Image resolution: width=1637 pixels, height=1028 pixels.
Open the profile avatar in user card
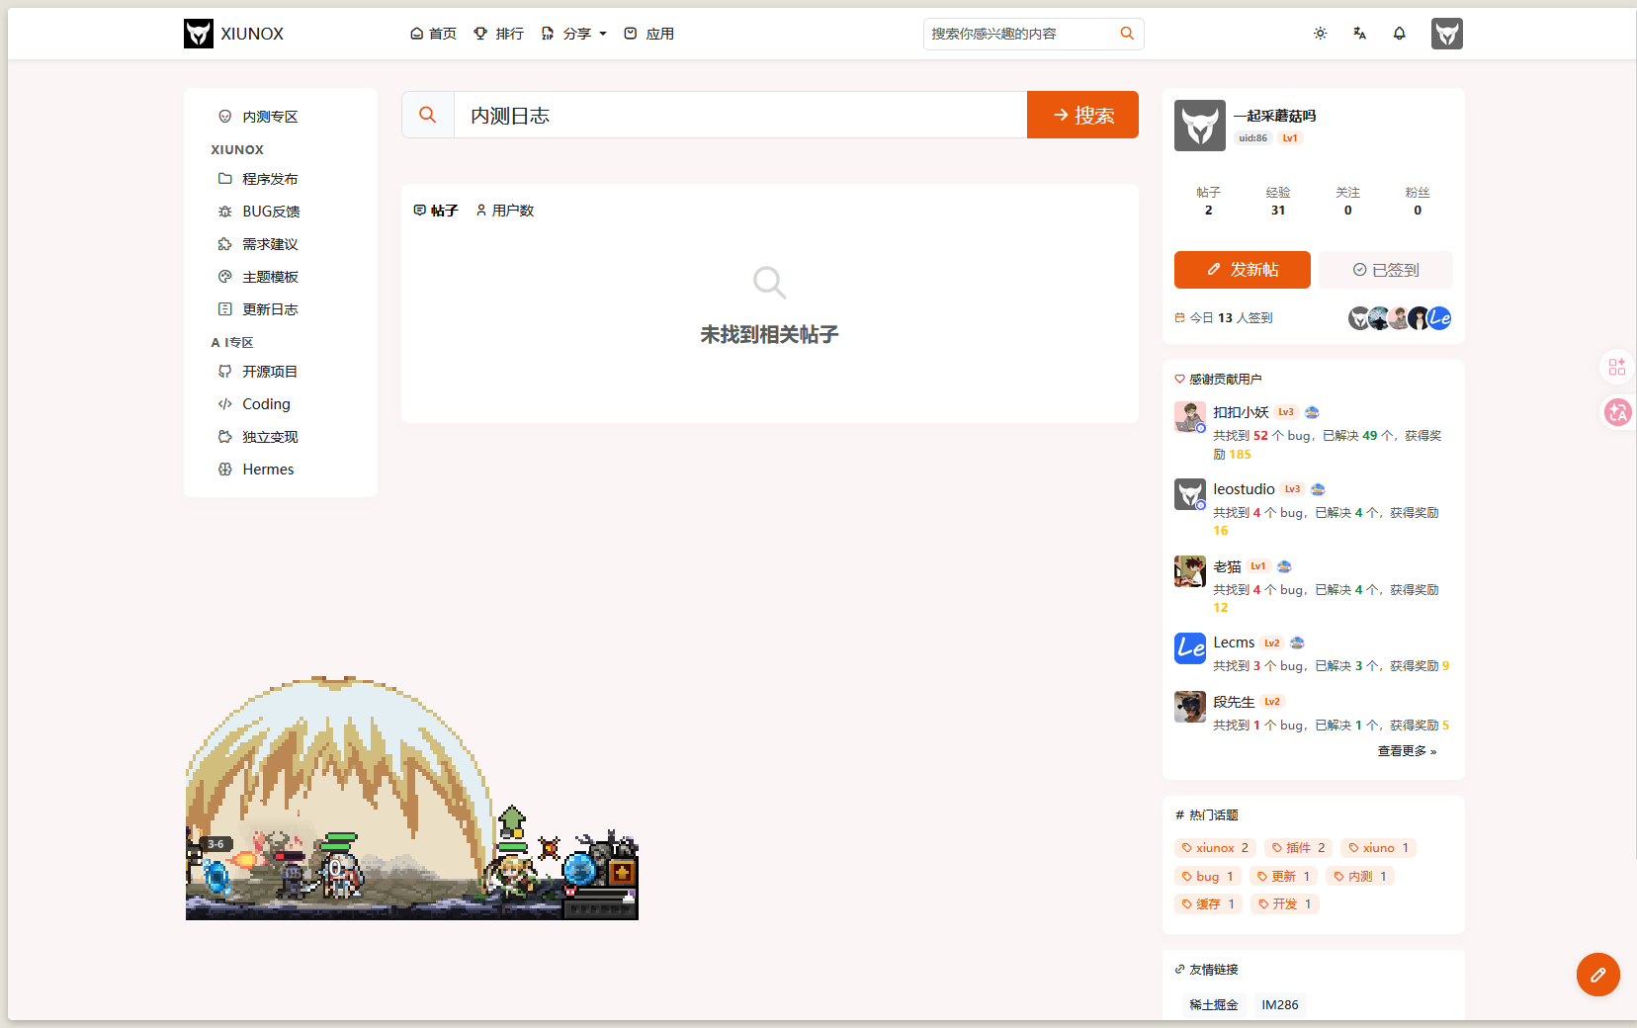1200,126
